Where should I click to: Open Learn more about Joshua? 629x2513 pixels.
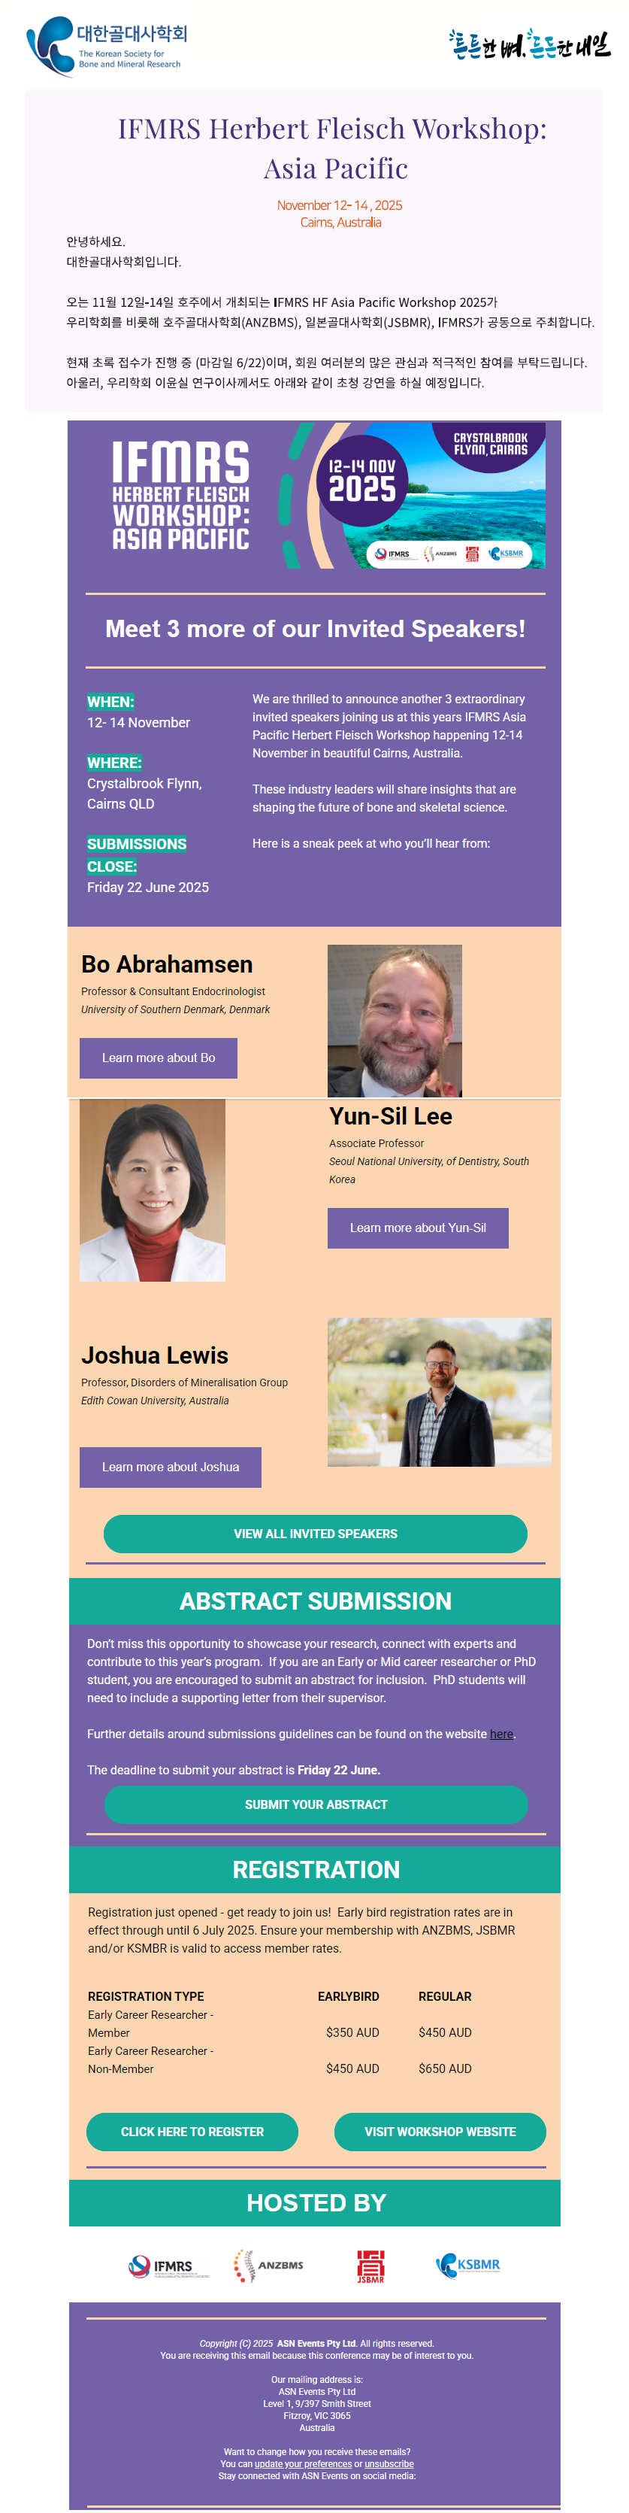[x=170, y=1466]
